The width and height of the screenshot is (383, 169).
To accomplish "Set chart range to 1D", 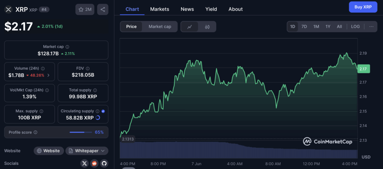I will click(x=292, y=26).
